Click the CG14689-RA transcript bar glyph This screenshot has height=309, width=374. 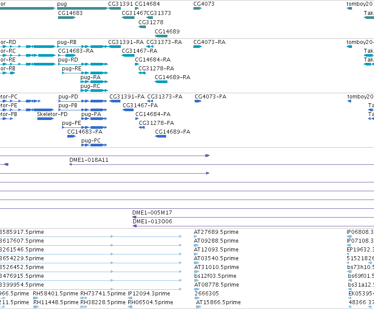click(x=161, y=82)
